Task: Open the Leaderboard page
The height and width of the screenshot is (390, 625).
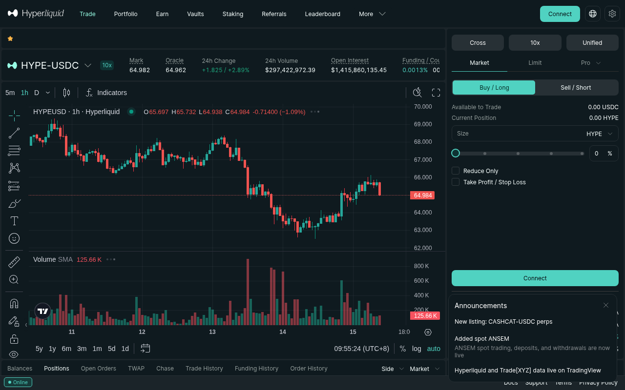Action: pos(322,14)
